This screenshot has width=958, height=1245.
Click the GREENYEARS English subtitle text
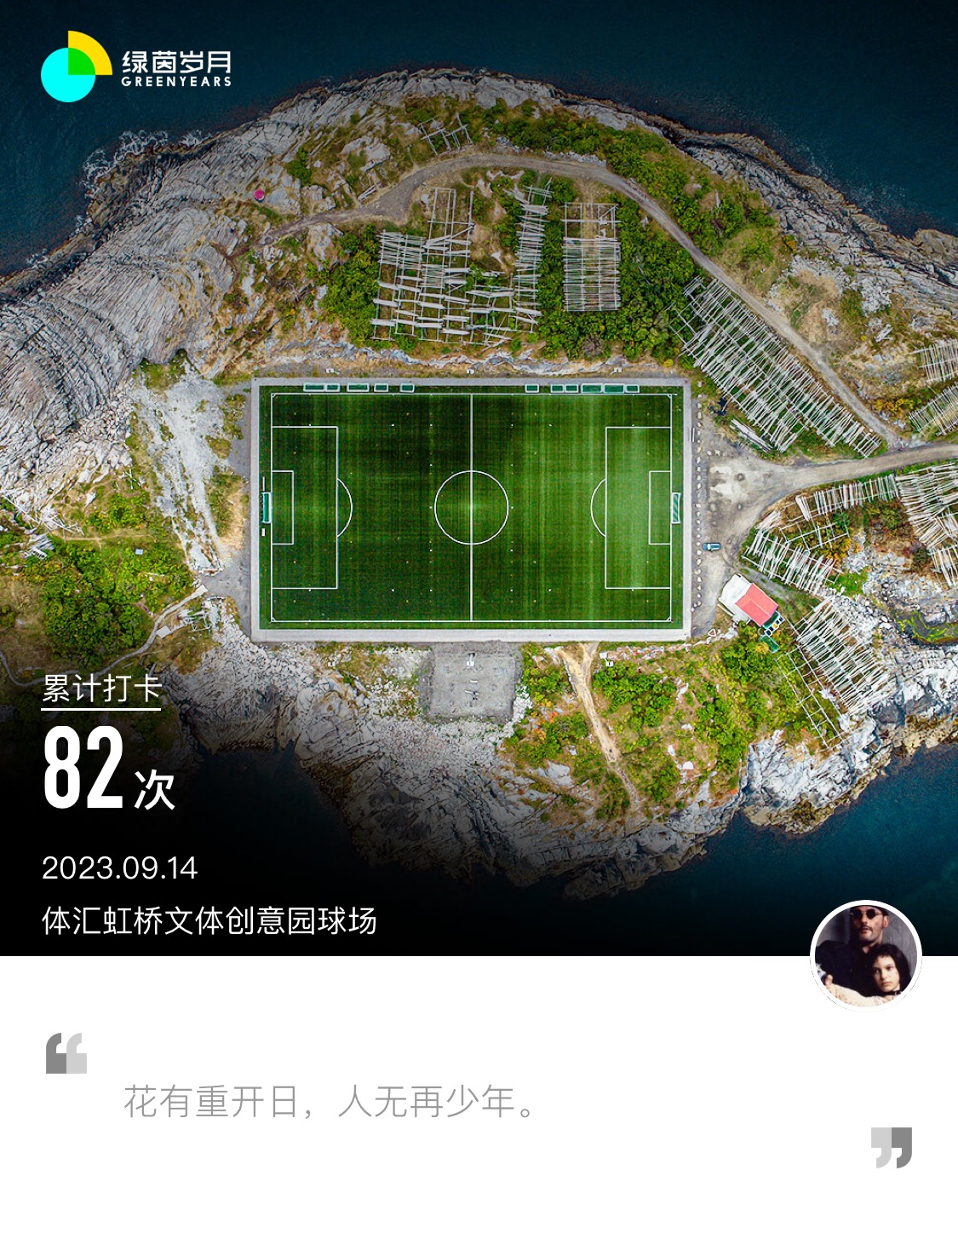click(176, 82)
